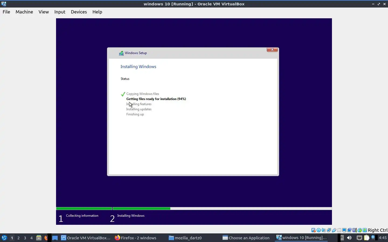The image size is (388, 242).
Task: Open the system start menu bird icon
Action: pyautogui.click(x=4, y=238)
